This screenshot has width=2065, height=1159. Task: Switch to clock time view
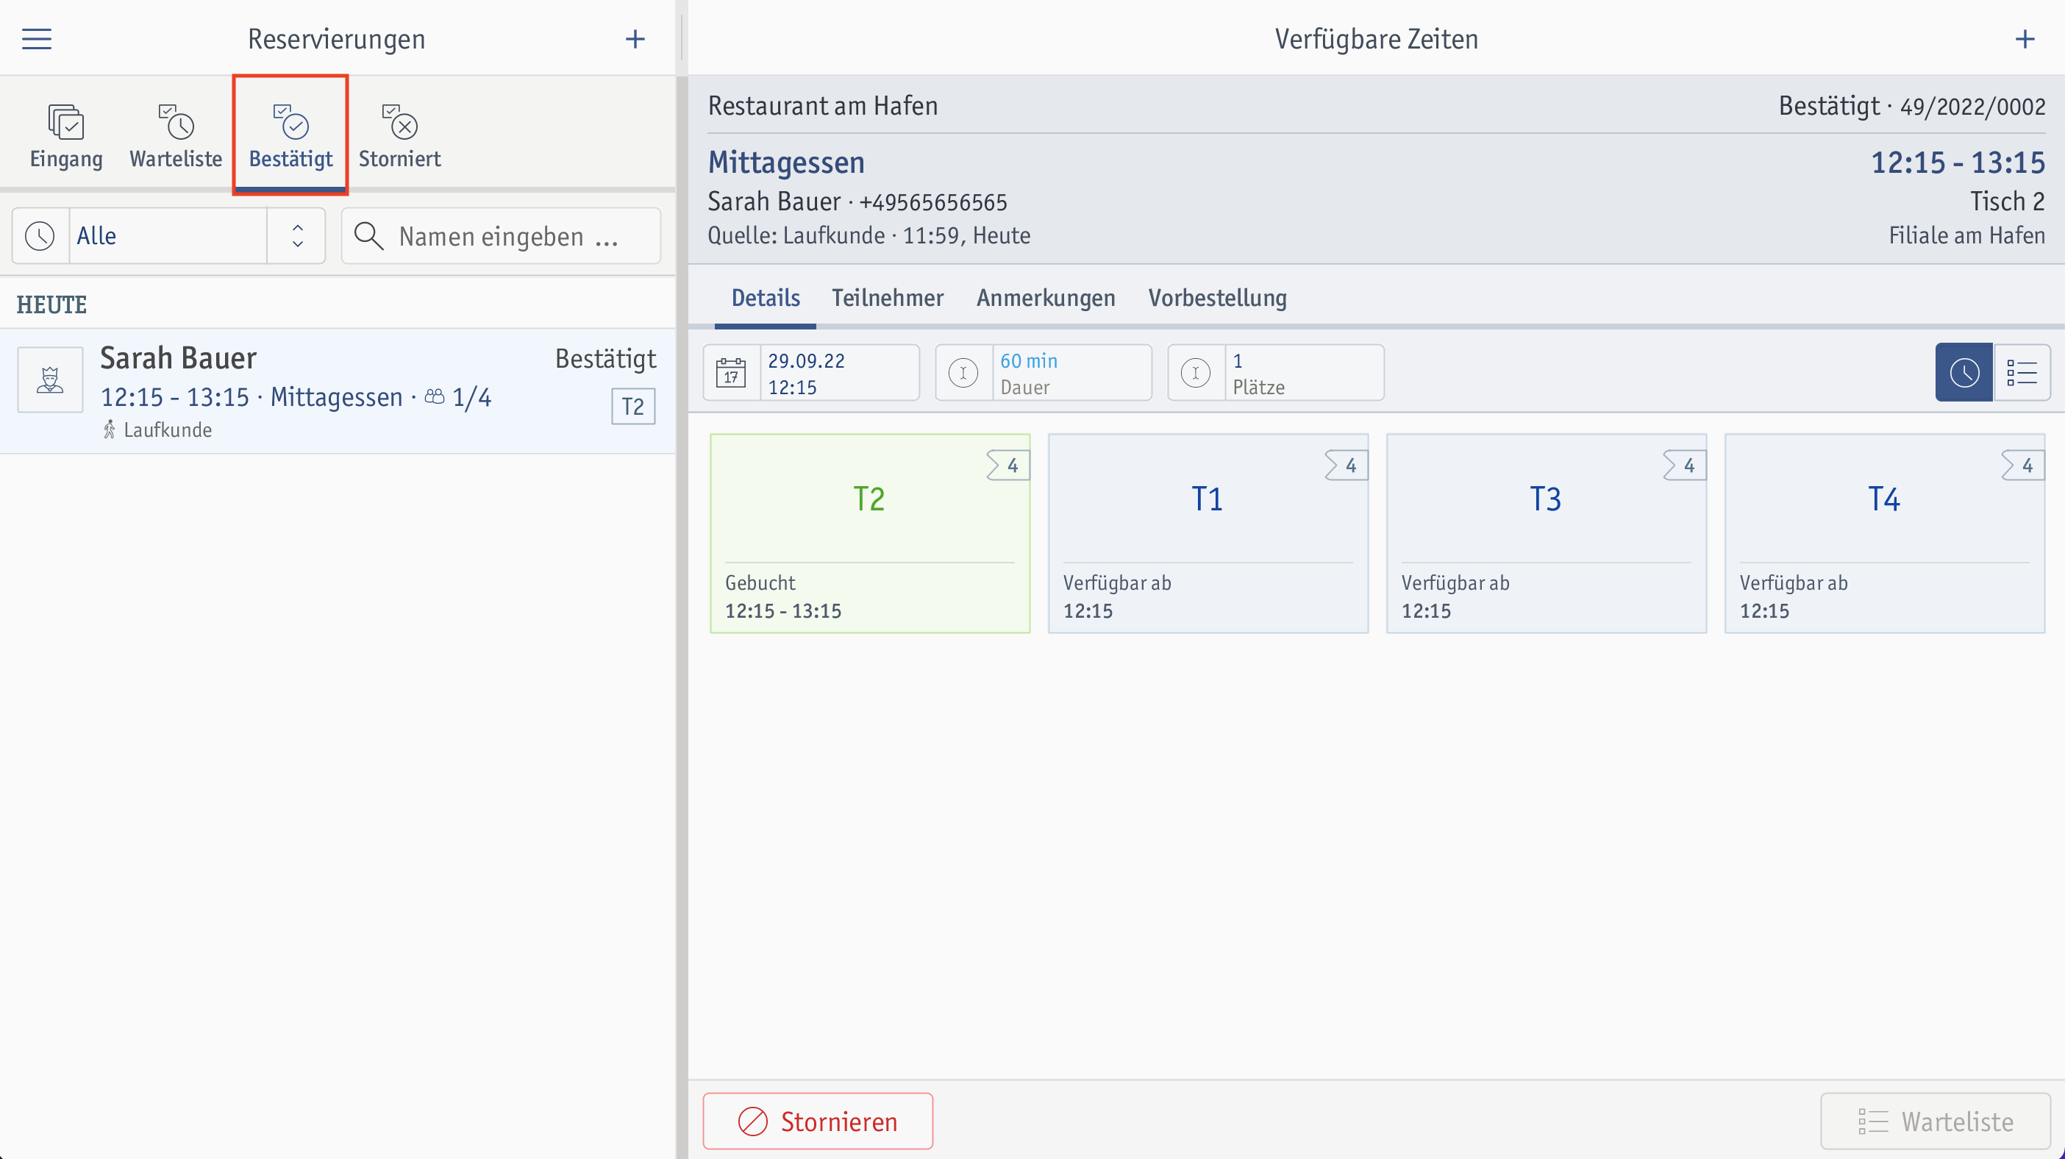pos(1964,373)
